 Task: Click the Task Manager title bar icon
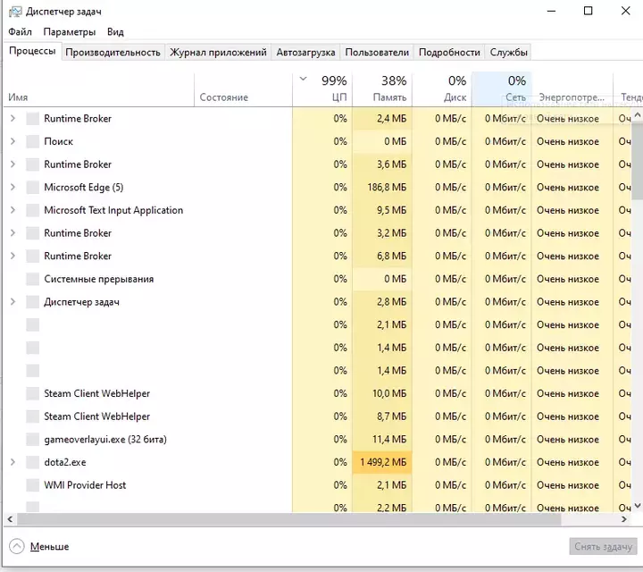15,11
